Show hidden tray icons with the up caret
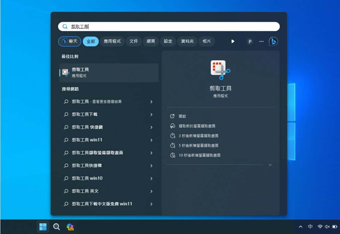The image size is (340, 234). pyautogui.click(x=300, y=227)
